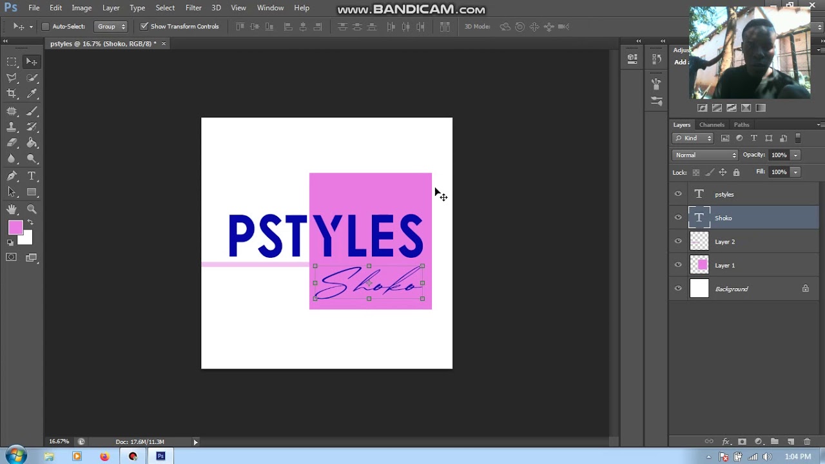The image size is (825, 464).
Task: Click the pink foreground color swatch
Action: [x=14, y=226]
